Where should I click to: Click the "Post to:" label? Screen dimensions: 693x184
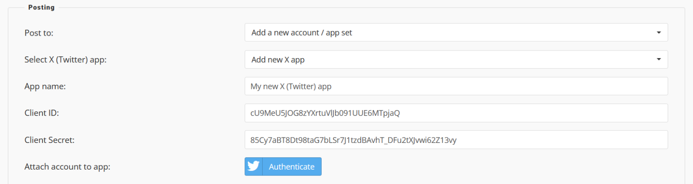(x=39, y=33)
